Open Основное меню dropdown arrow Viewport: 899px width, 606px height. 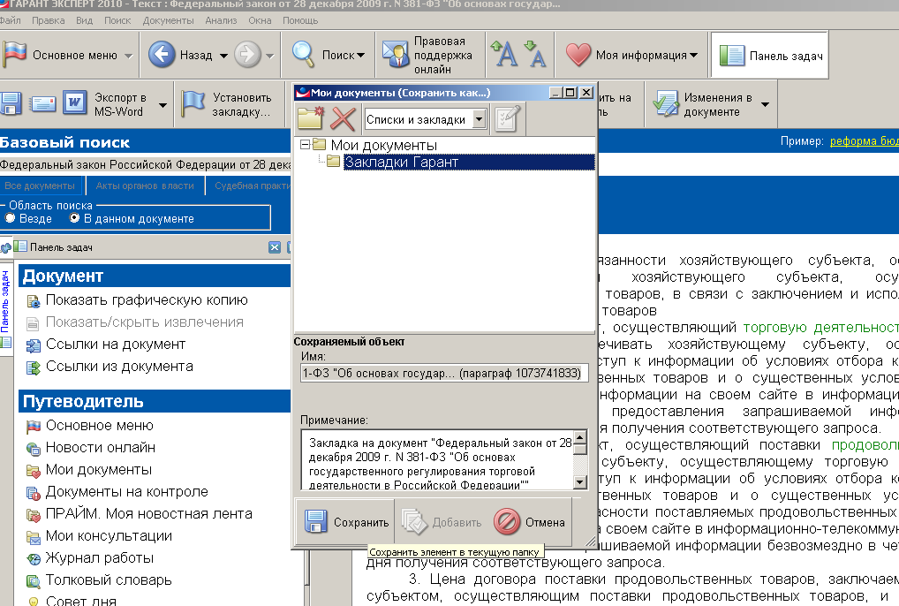pyautogui.click(x=128, y=56)
